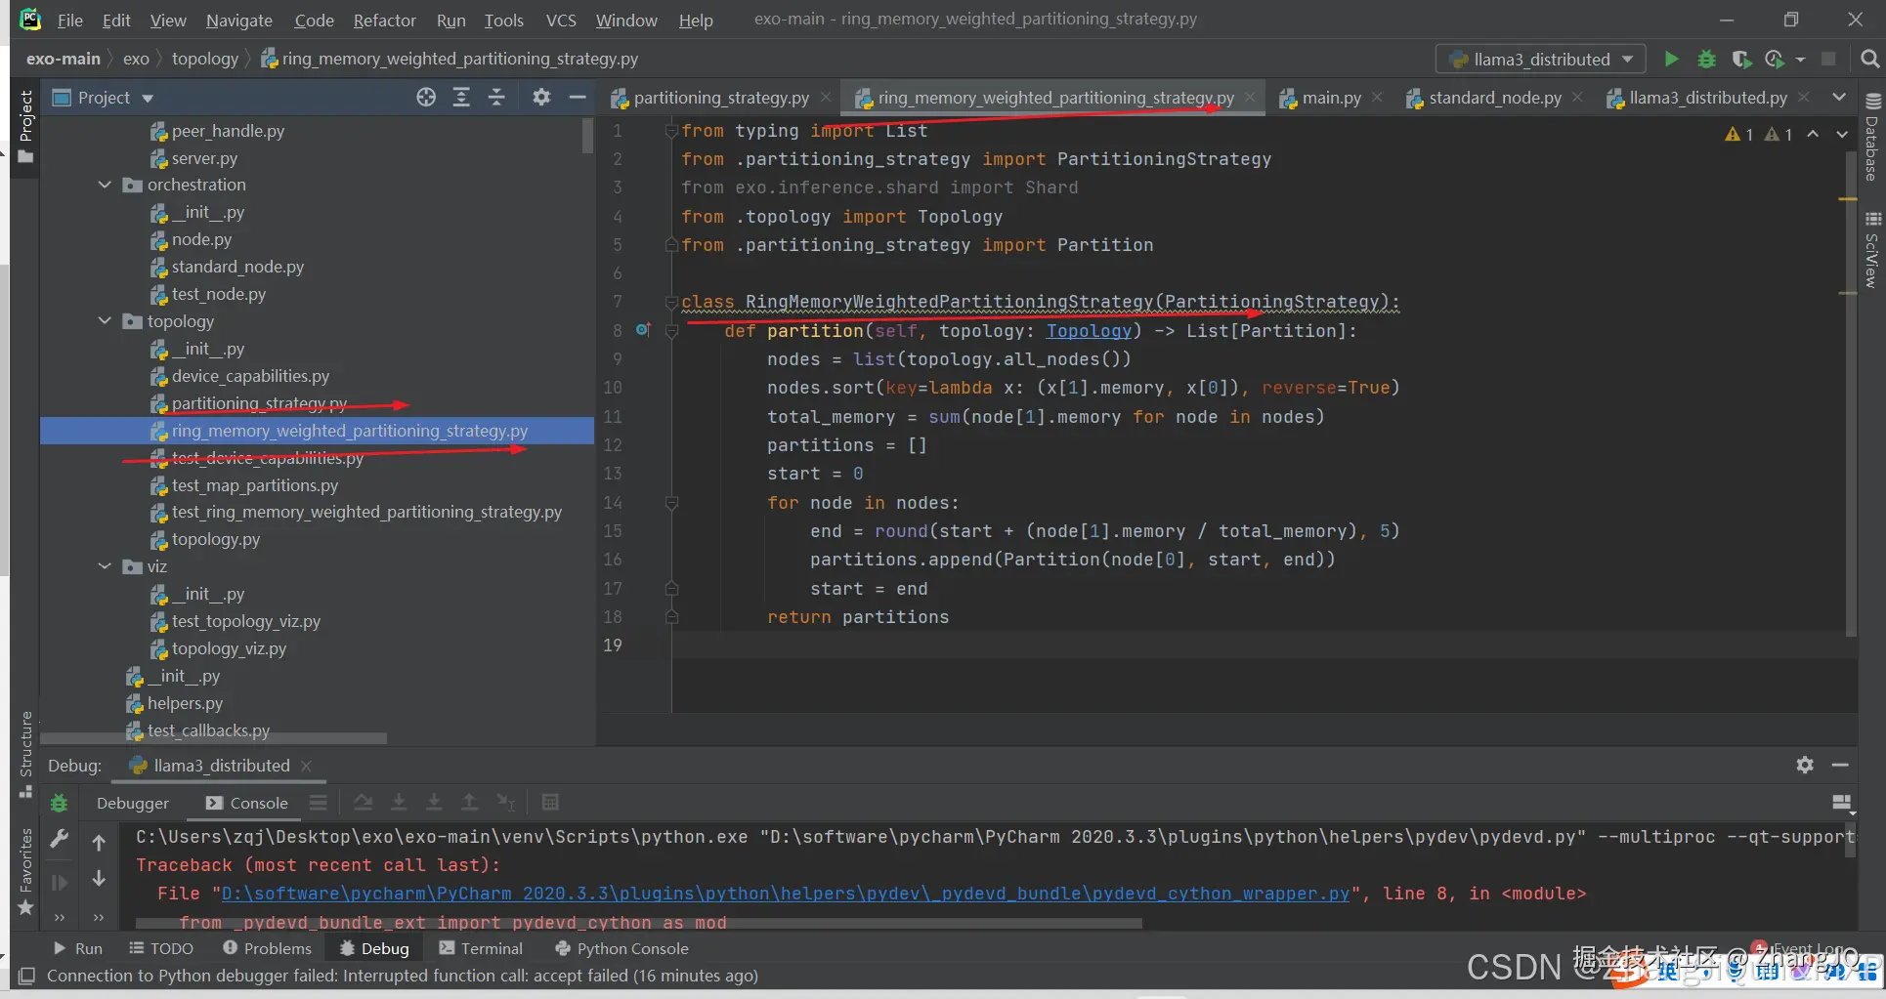The image size is (1886, 999).
Task: Open the Refactor menu
Action: click(384, 20)
